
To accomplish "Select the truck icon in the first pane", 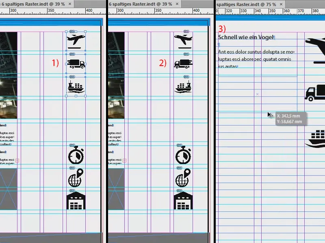I will (76, 63).
